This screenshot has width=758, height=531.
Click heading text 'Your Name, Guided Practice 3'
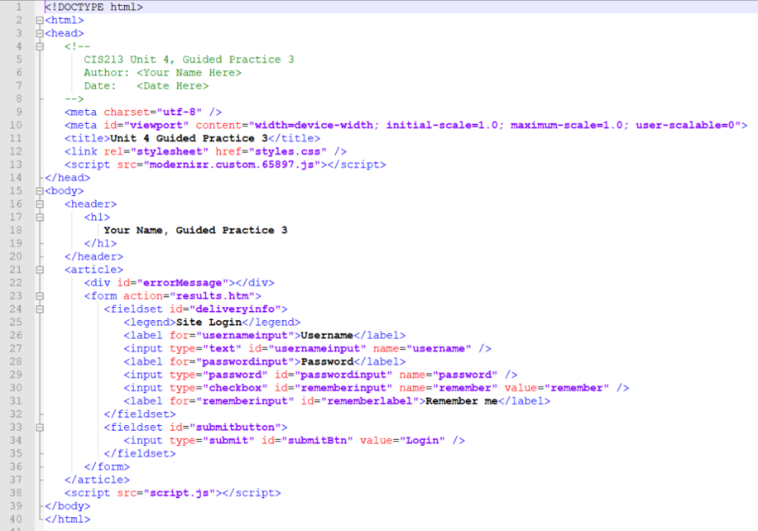tap(195, 231)
